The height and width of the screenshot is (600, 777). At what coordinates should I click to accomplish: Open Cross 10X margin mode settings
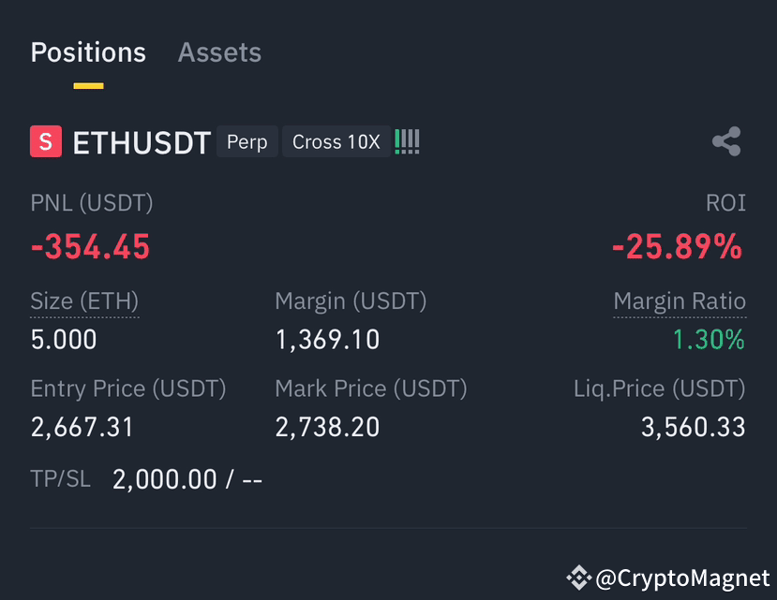click(336, 141)
